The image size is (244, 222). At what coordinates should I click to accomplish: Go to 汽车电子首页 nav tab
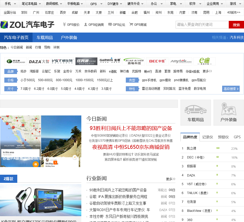coord(16,38)
